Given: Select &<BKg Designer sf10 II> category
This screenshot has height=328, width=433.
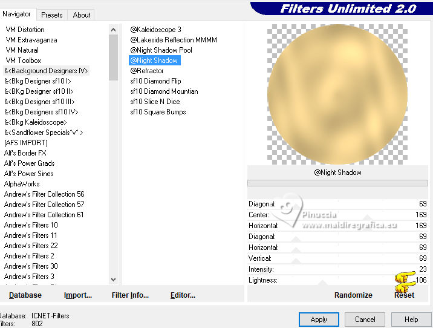Looking at the screenshot, I should [x=39, y=91].
